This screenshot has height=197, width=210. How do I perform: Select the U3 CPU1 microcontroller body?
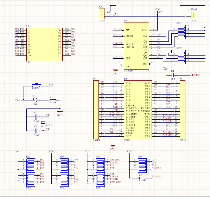pyautogui.click(x=138, y=110)
